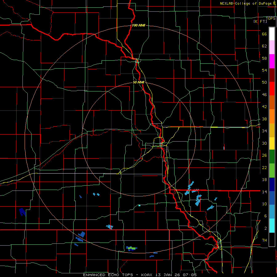
Task: Pick the bright orange legend swatch
Action: 272,116
